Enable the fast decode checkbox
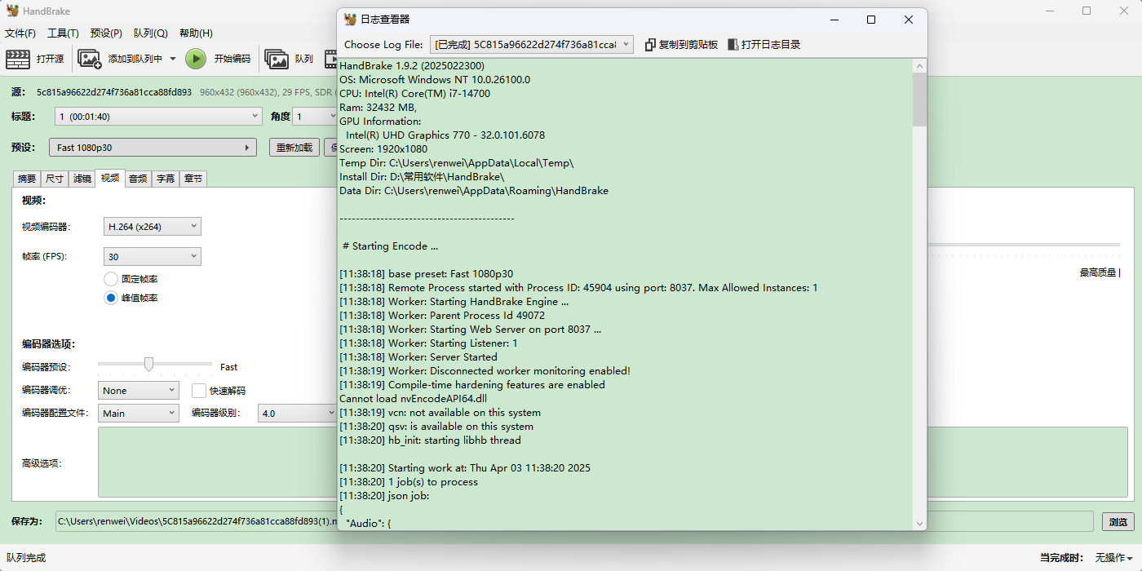Viewport: 1142px width, 571px height. [199, 391]
